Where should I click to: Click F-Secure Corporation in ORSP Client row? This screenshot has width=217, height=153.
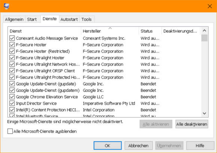[x=103, y=71]
